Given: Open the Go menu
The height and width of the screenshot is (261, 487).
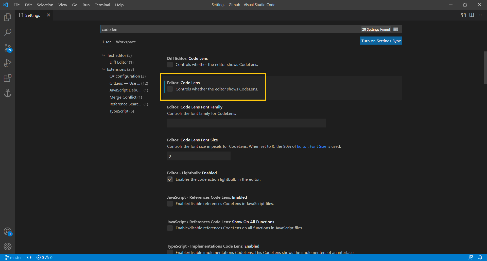Looking at the screenshot, I should tap(75, 5).
